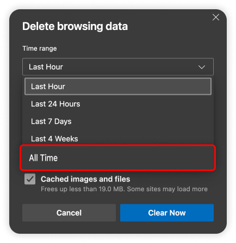The width and height of the screenshot is (236, 243).
Task: Click the Delete browsing data heading
Action: (x=75, y=26)
